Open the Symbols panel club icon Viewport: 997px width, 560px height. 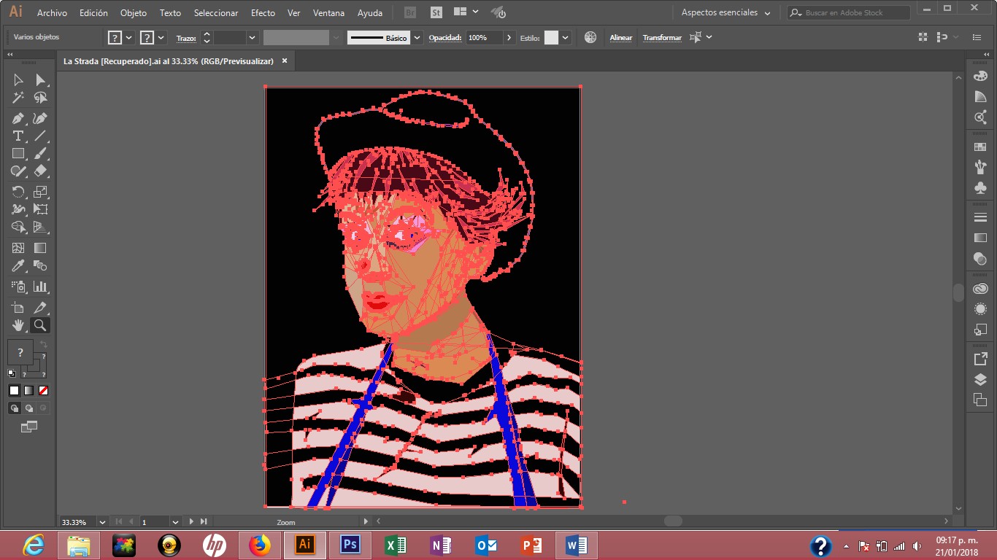point(980,187)
